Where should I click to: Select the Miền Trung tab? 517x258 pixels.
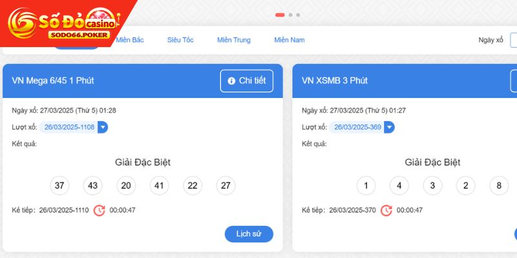[234, 40]
